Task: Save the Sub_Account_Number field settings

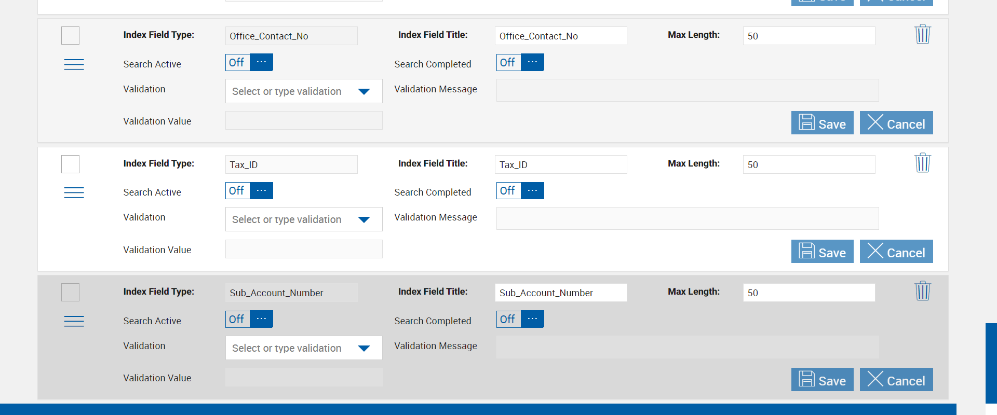Action: [x=822, y=380]
